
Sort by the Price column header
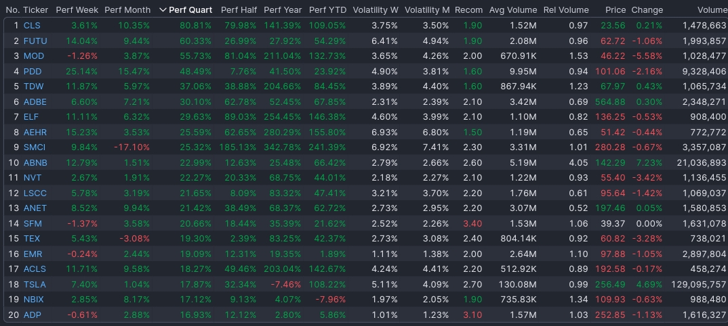click(615, 9)
